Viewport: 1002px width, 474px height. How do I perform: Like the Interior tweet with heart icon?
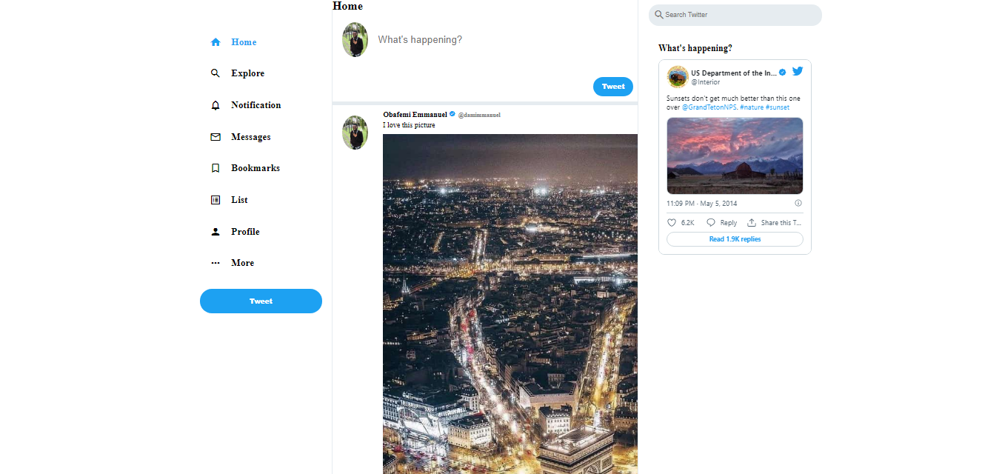672,222
